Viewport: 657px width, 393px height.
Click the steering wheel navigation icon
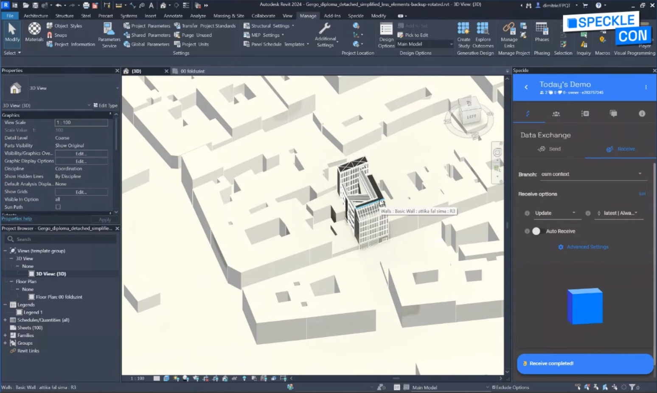pos(497,153)
